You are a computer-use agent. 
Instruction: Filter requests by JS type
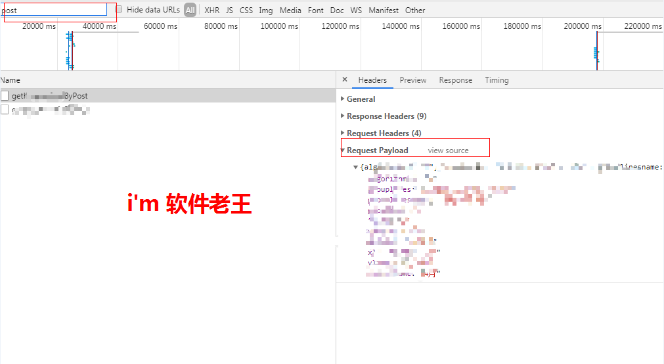point(229,10)
